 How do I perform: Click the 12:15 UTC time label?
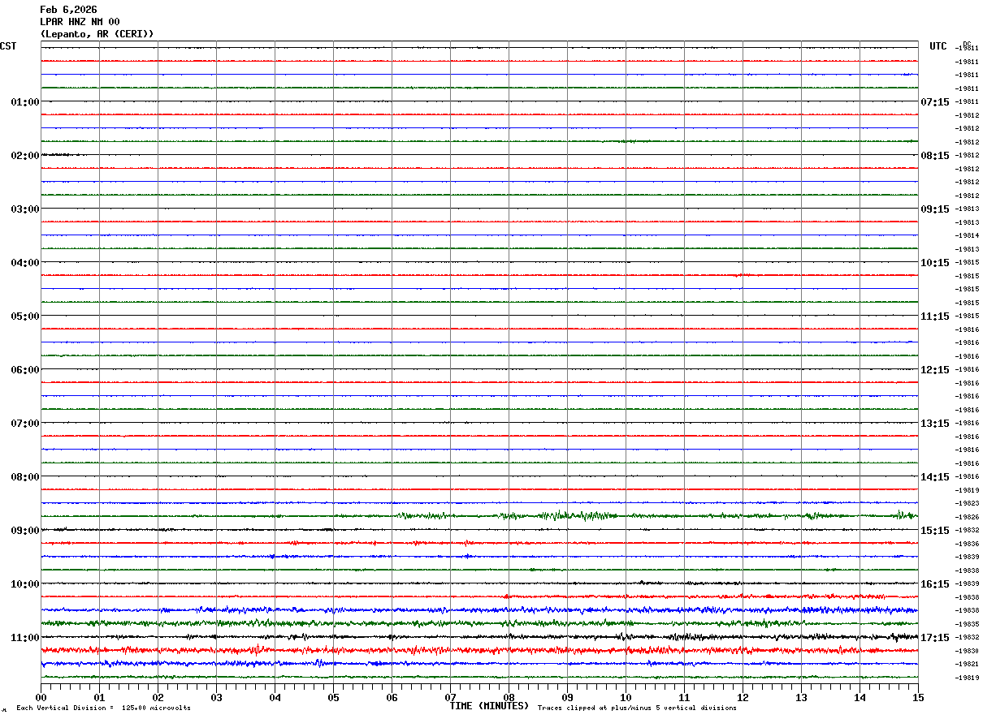[x=934, y=370]
